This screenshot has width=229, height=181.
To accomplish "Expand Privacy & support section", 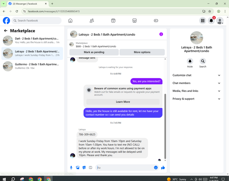I will pos(196,99).
